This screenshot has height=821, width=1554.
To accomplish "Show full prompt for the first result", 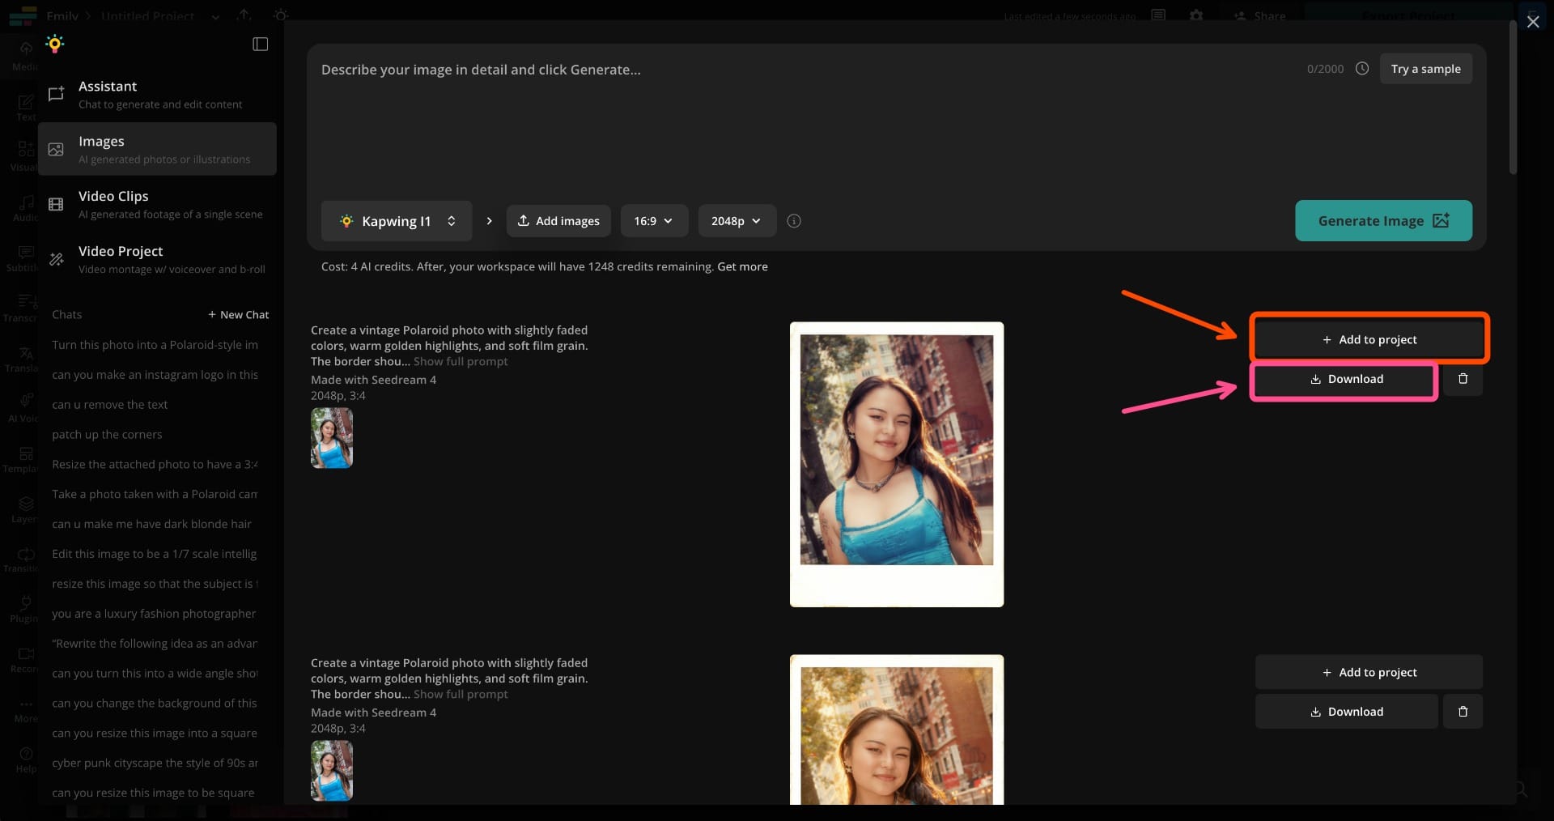I will [x=461, y=361].
